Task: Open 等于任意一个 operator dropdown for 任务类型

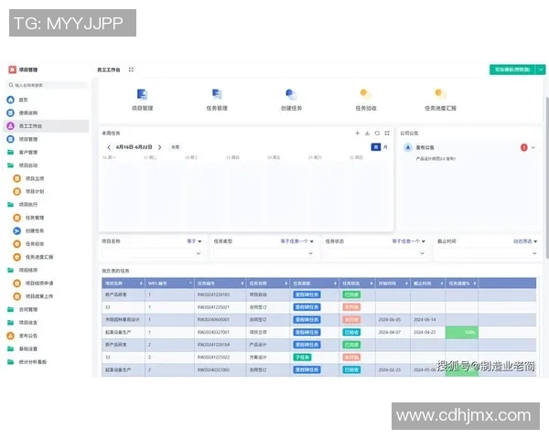Action: pos(296,241)
